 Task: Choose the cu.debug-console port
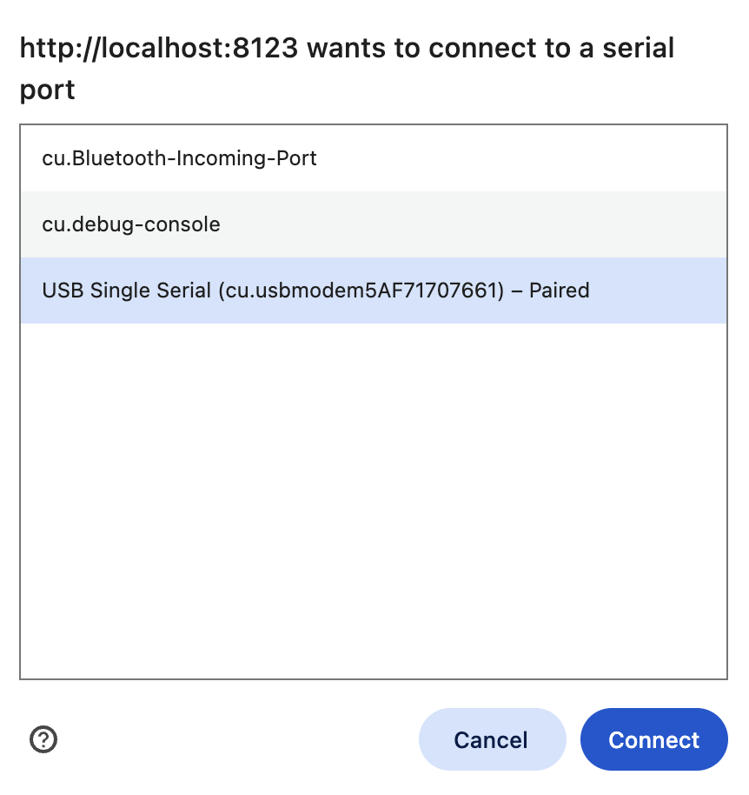pyautogui.click(x=130, y=224)
